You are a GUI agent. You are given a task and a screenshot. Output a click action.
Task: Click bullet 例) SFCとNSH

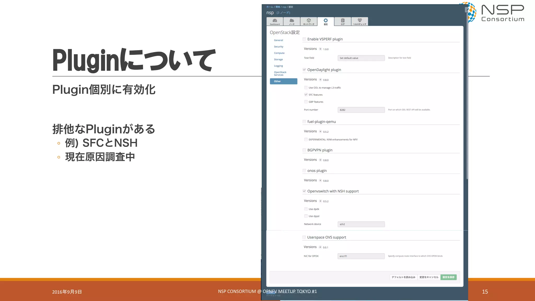101,143
